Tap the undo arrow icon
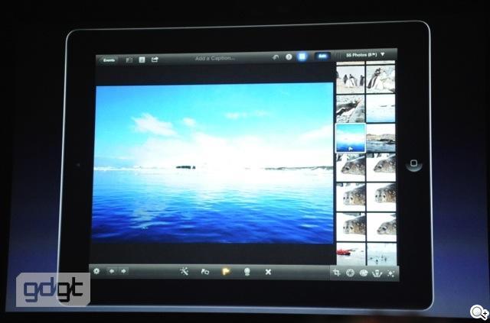Image resolution: width=490 pixels, height=323 pixels. [x=276, y=57]
